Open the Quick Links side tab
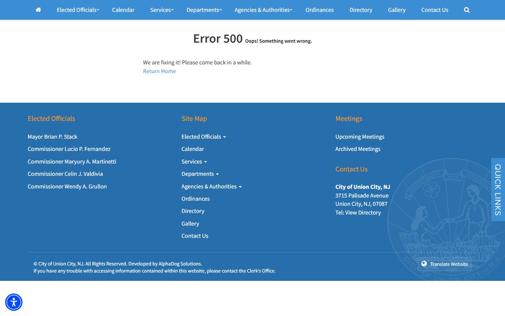This screenshot has height=316, width=505. tap(498, 190)
